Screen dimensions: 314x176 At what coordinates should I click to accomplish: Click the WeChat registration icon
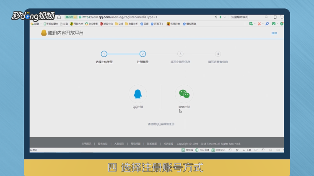click(184, 94)
